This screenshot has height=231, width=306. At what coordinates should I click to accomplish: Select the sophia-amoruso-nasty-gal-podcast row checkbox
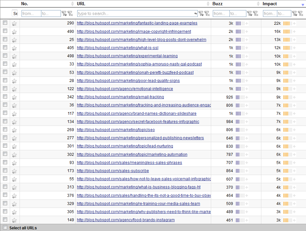click(x=5, y=64)
